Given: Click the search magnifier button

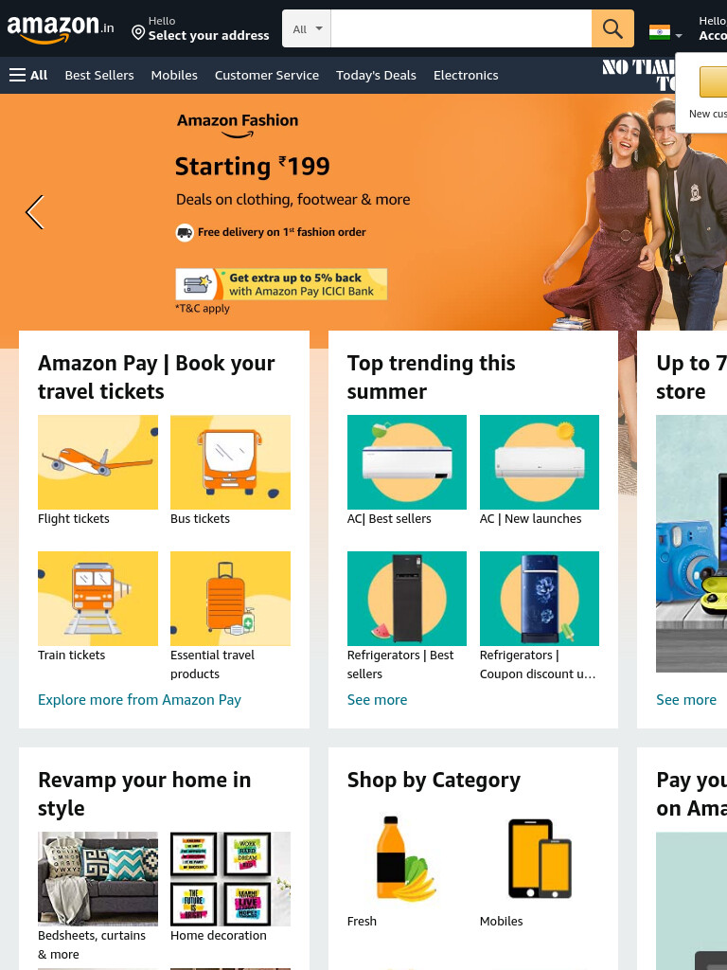Looking at the screenshot, I should coord(612,28).
